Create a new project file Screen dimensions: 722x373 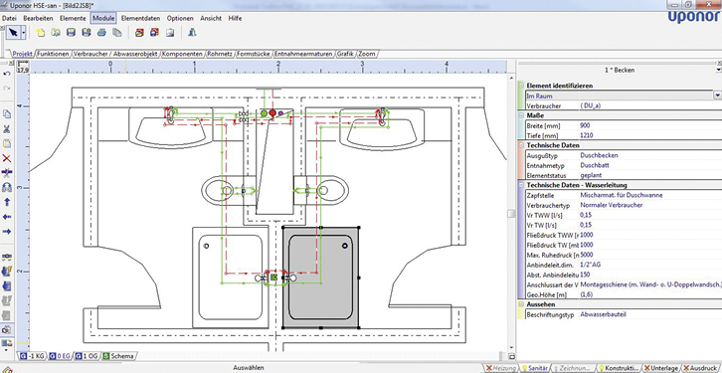41,32
